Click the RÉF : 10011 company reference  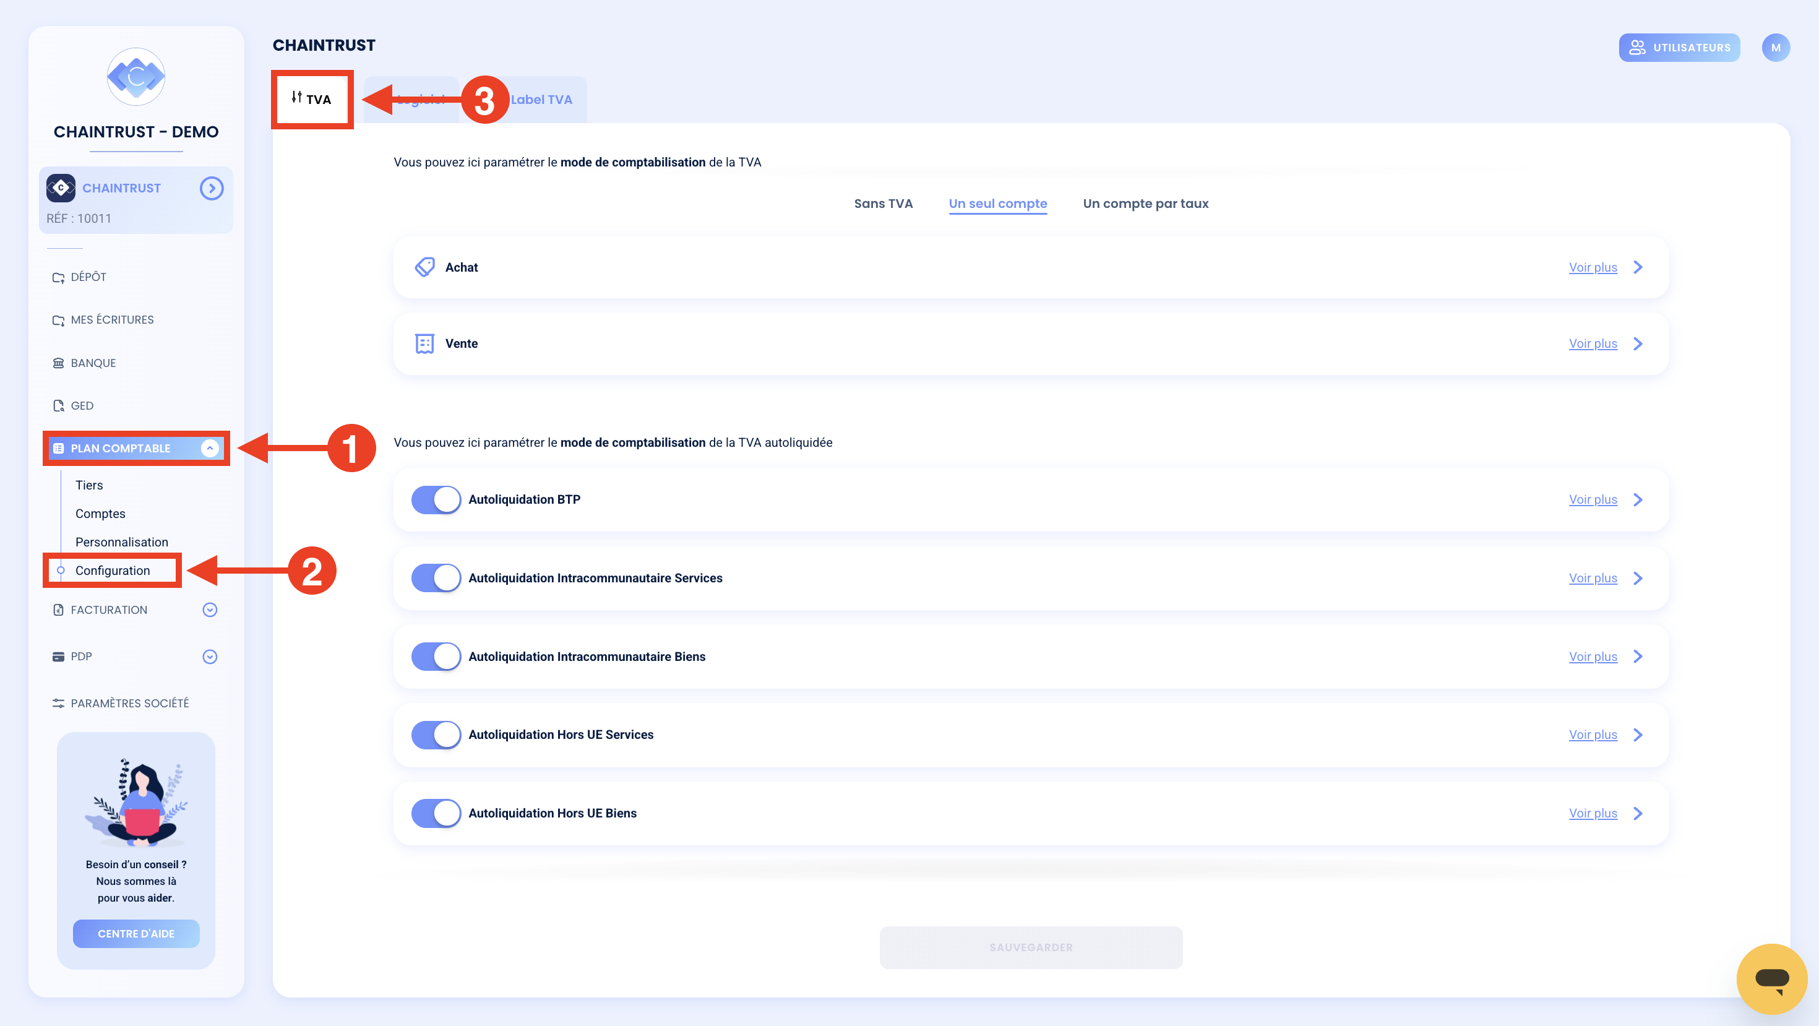click(x=79, y=218)
